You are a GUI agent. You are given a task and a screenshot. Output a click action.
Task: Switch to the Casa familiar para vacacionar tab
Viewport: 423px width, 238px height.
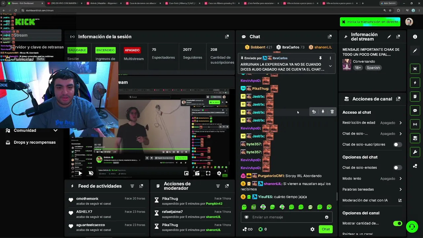(x=261, y=3)
